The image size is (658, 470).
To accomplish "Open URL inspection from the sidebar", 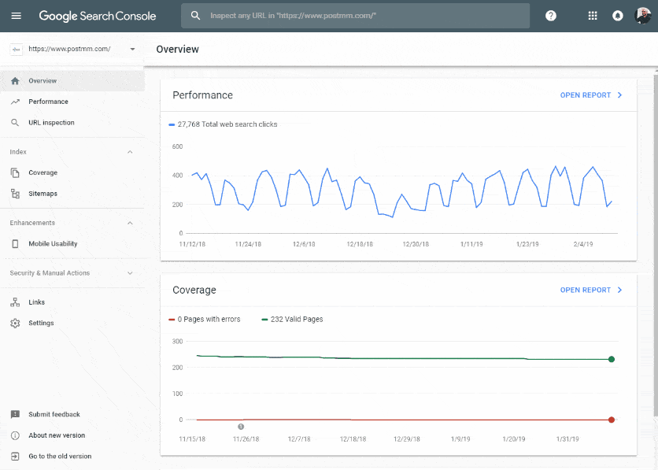I will [16, 122].
